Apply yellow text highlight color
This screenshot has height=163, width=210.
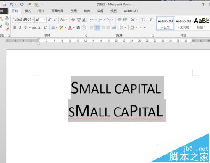pyautogui.click(x=61, y=28)
